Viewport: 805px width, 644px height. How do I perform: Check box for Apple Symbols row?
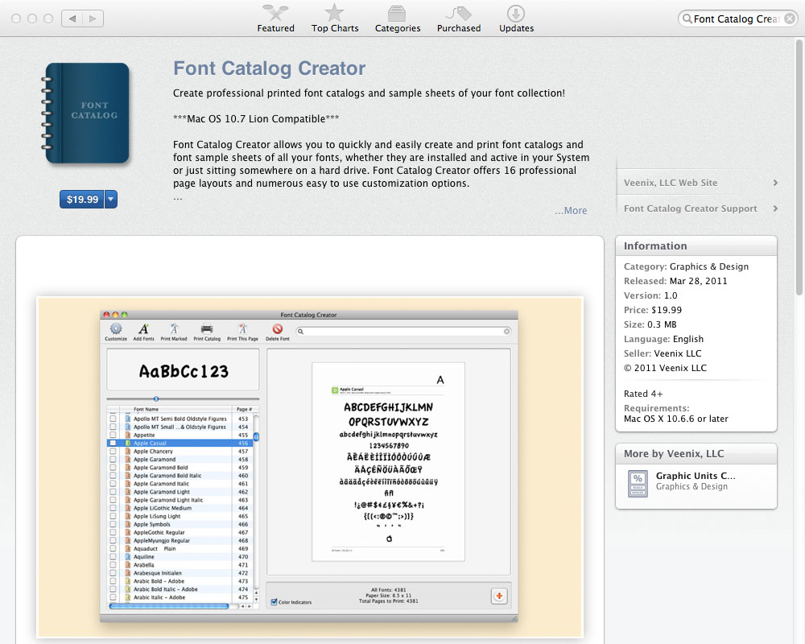113,524
